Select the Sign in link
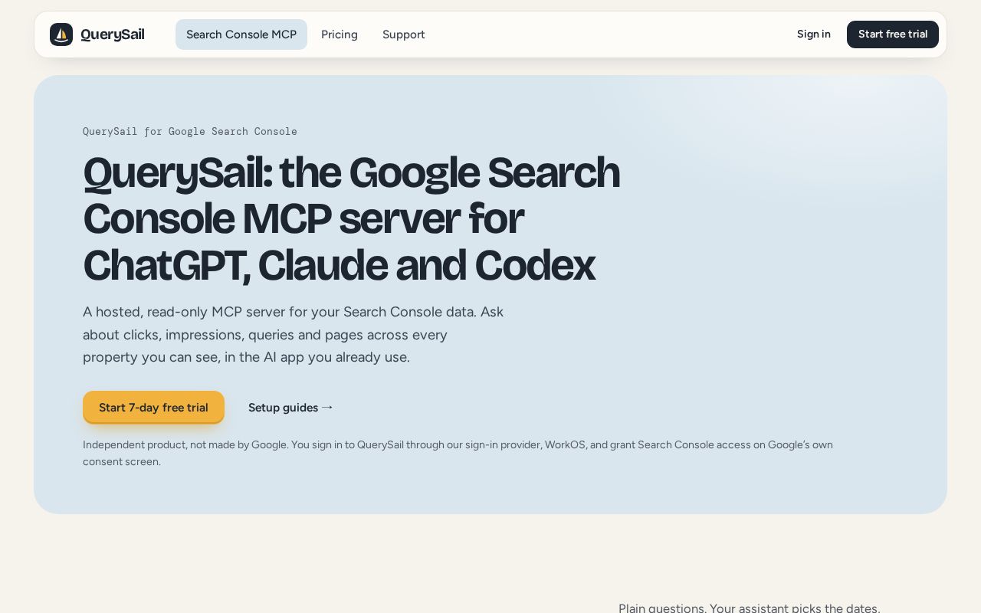 pyautogui.click(x=814, y=34)
